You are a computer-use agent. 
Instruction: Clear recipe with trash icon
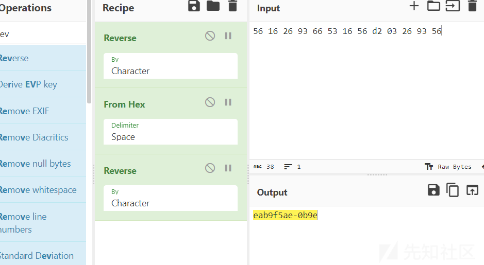pos(233,6)
